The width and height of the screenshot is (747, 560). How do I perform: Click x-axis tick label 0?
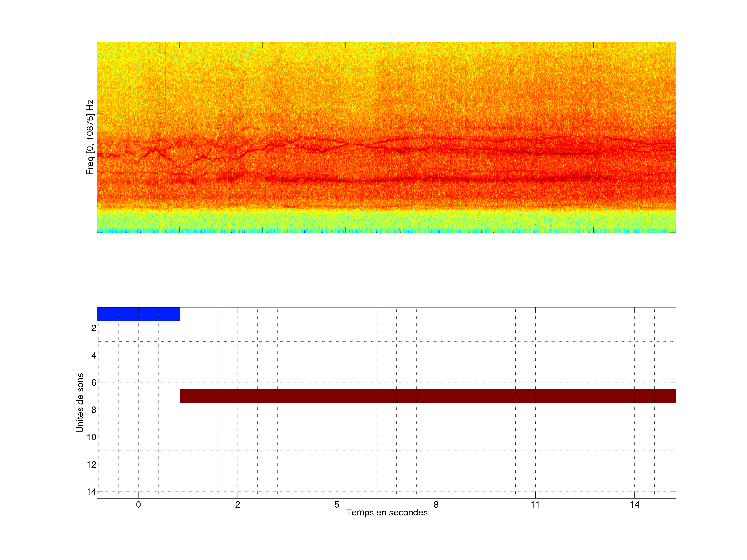pos(138,505)
